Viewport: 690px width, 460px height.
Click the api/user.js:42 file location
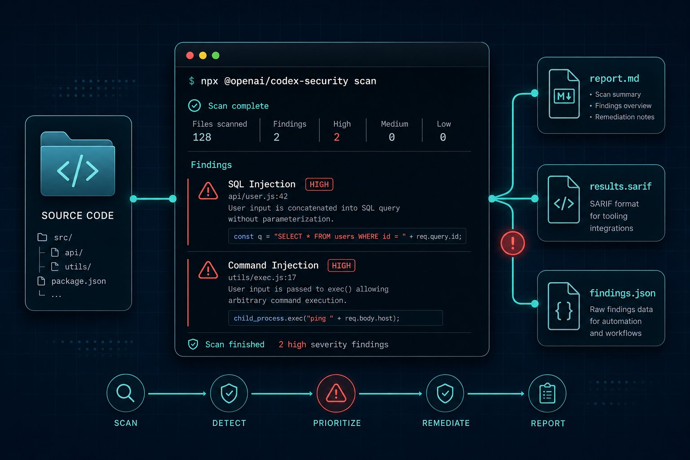258,196
